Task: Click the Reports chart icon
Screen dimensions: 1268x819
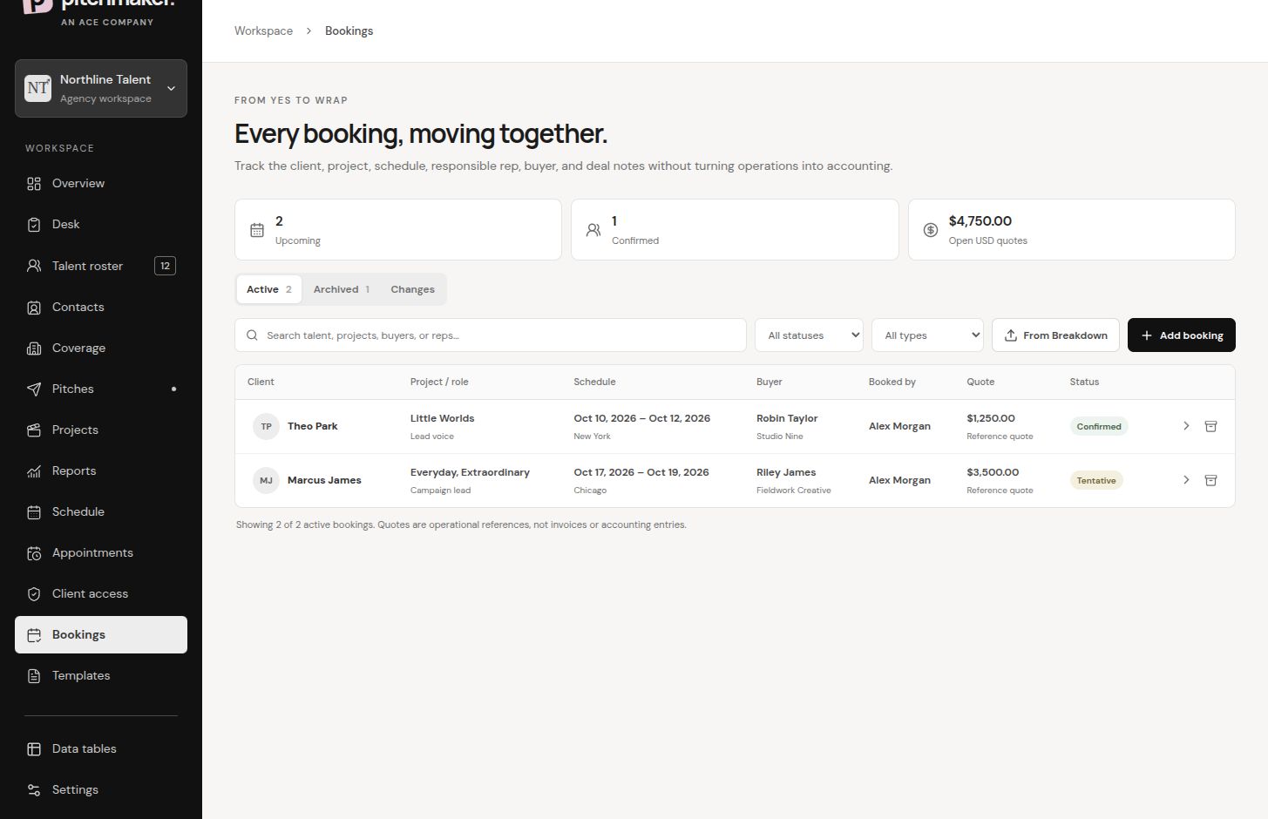Action: click(x=34, y=471)
